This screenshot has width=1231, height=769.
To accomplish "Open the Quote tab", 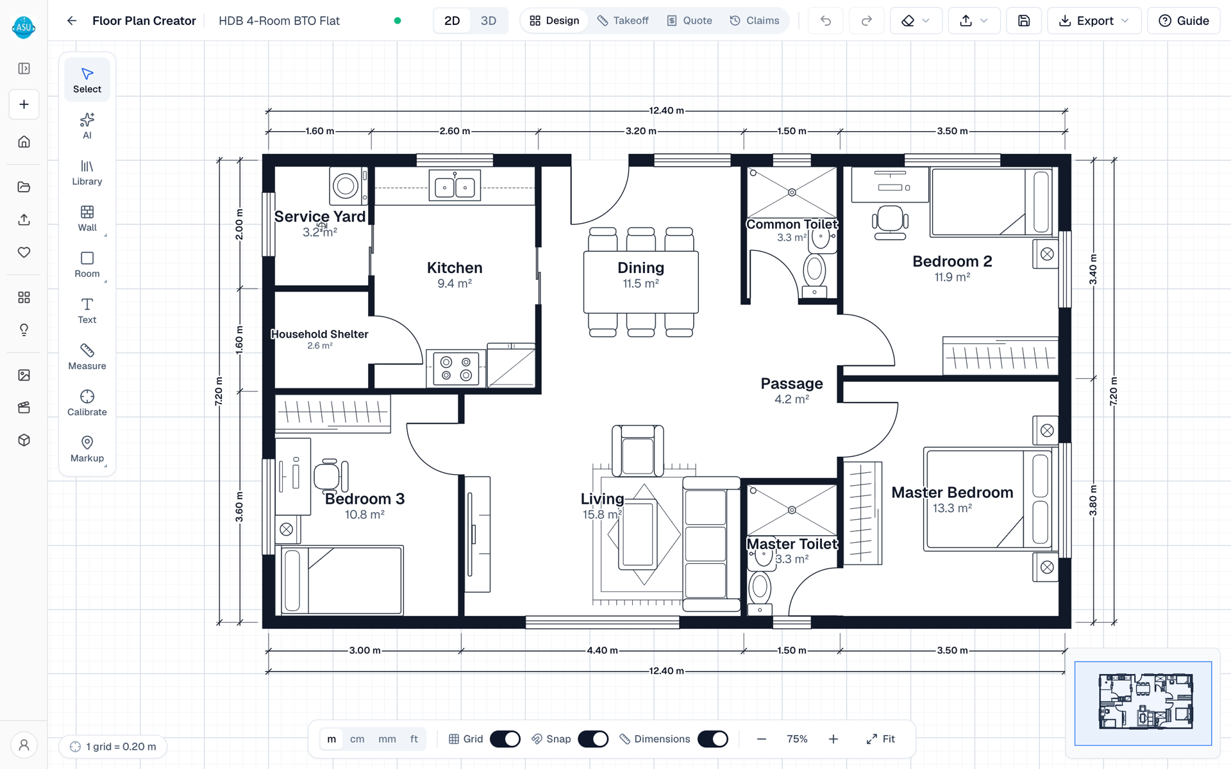I will point(689,21).
